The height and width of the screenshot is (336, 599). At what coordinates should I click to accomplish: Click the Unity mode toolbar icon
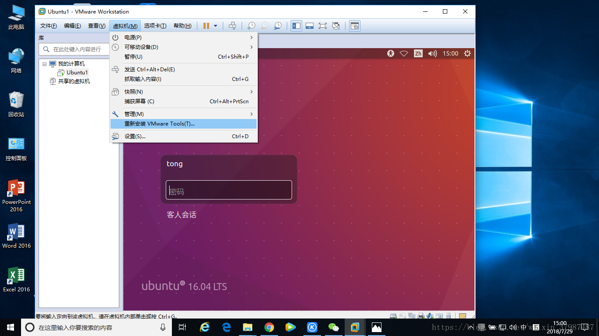[336, 26]
